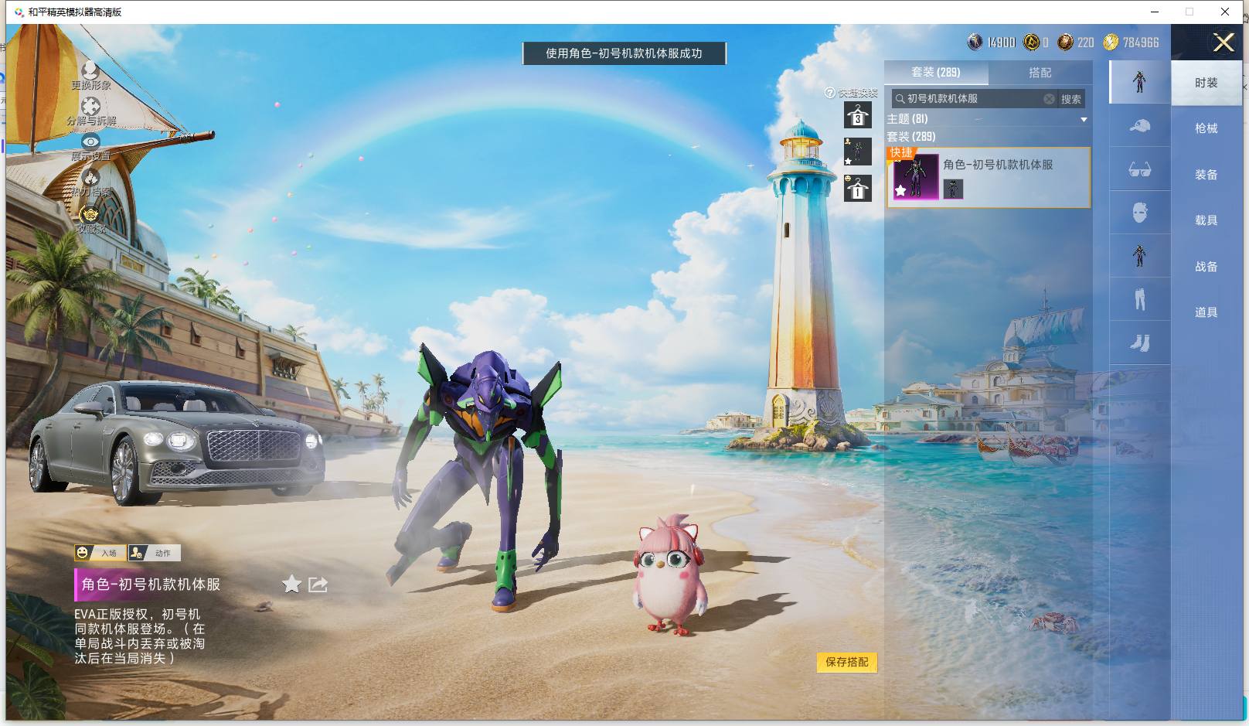The image size is (1249, 726).
Task: Open the 枪械 side menu
Action: (x=1206, y=128)
